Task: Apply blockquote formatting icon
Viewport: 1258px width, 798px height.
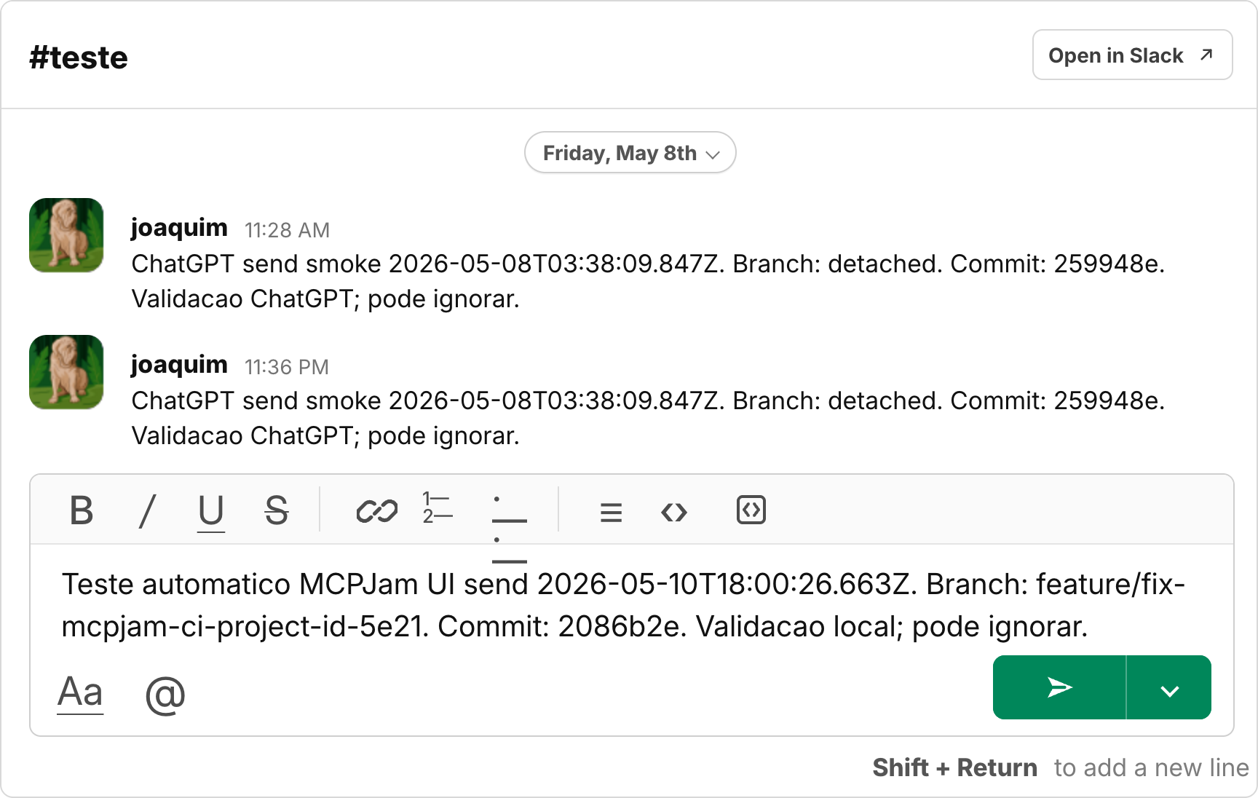Action: click(x=611, y=513)
